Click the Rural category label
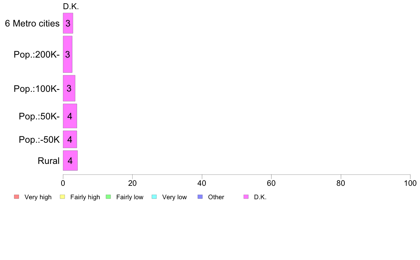 click(x=48, y=161)
